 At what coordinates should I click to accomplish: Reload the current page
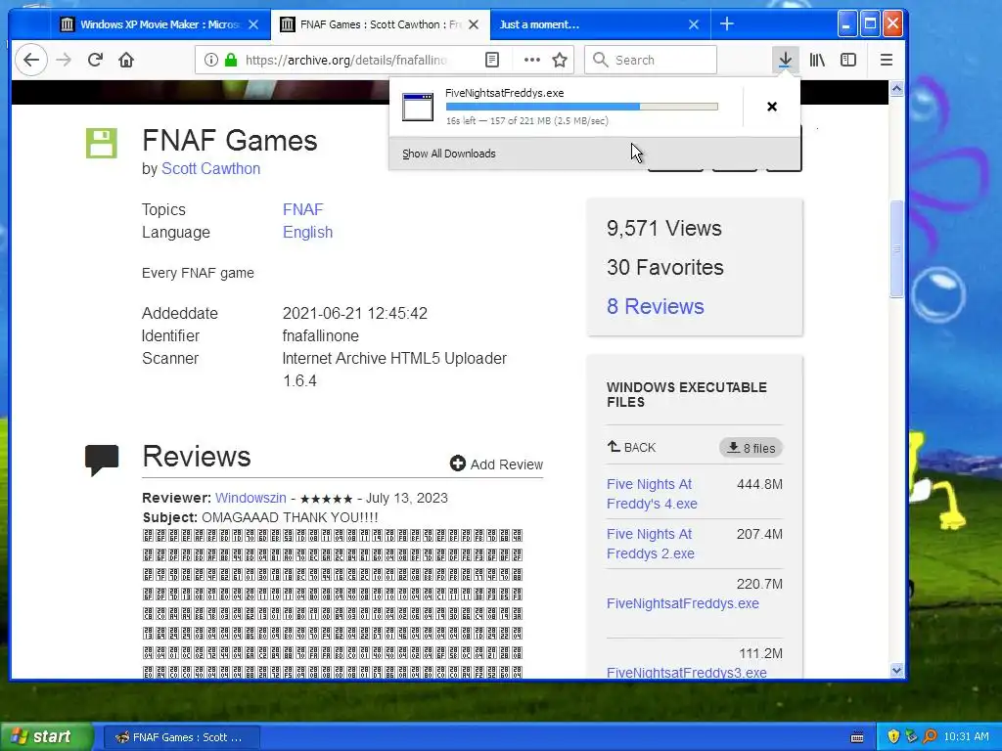point(95,60)
